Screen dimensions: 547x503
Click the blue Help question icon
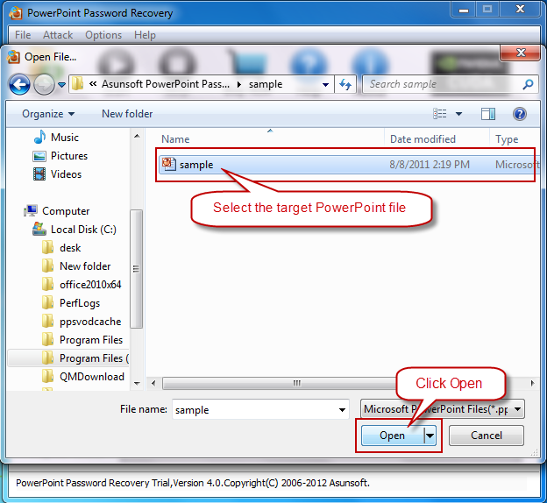520,114
